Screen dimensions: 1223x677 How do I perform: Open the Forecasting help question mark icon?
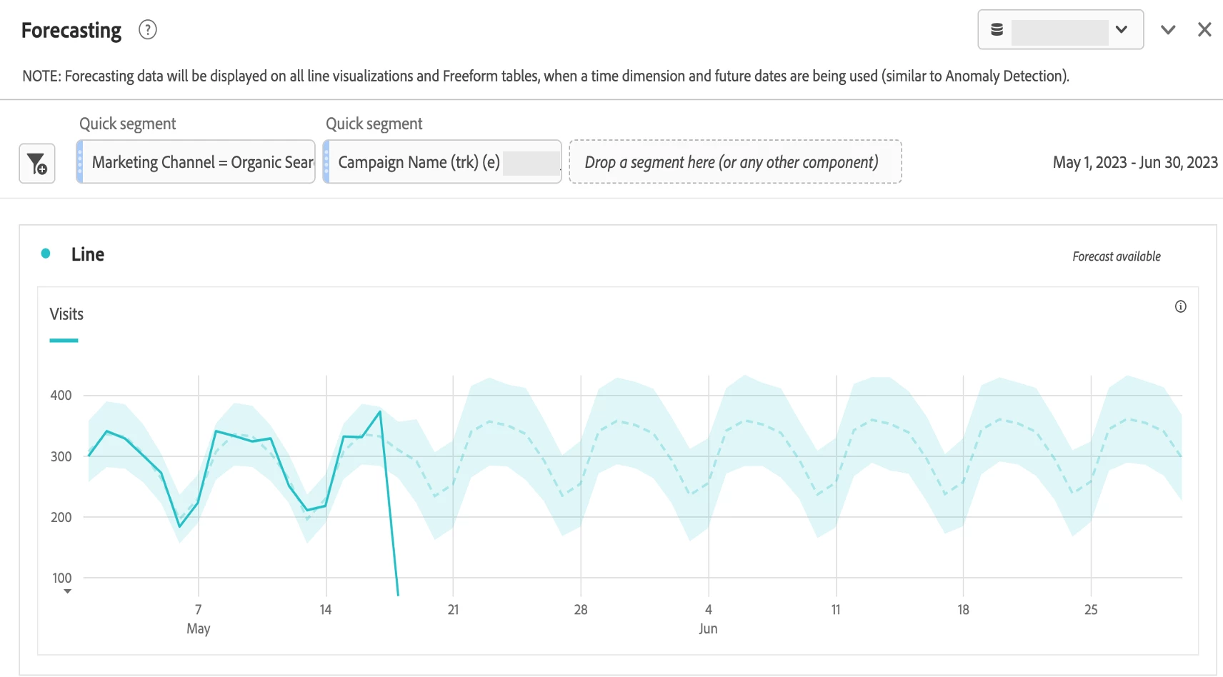click(148, 30)
